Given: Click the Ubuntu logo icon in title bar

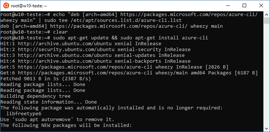Looking at the screenshot, I should [x=6, y=6].
